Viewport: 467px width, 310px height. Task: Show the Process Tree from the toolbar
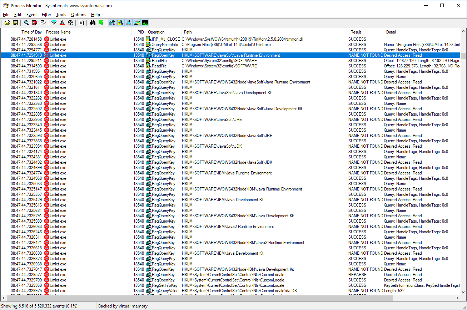(x=81, y=23)
